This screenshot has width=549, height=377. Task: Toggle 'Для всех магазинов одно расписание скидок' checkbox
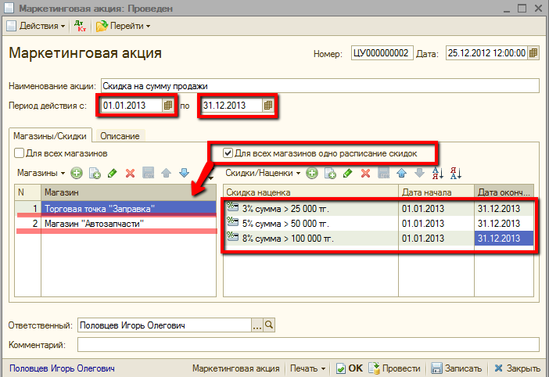228,153
